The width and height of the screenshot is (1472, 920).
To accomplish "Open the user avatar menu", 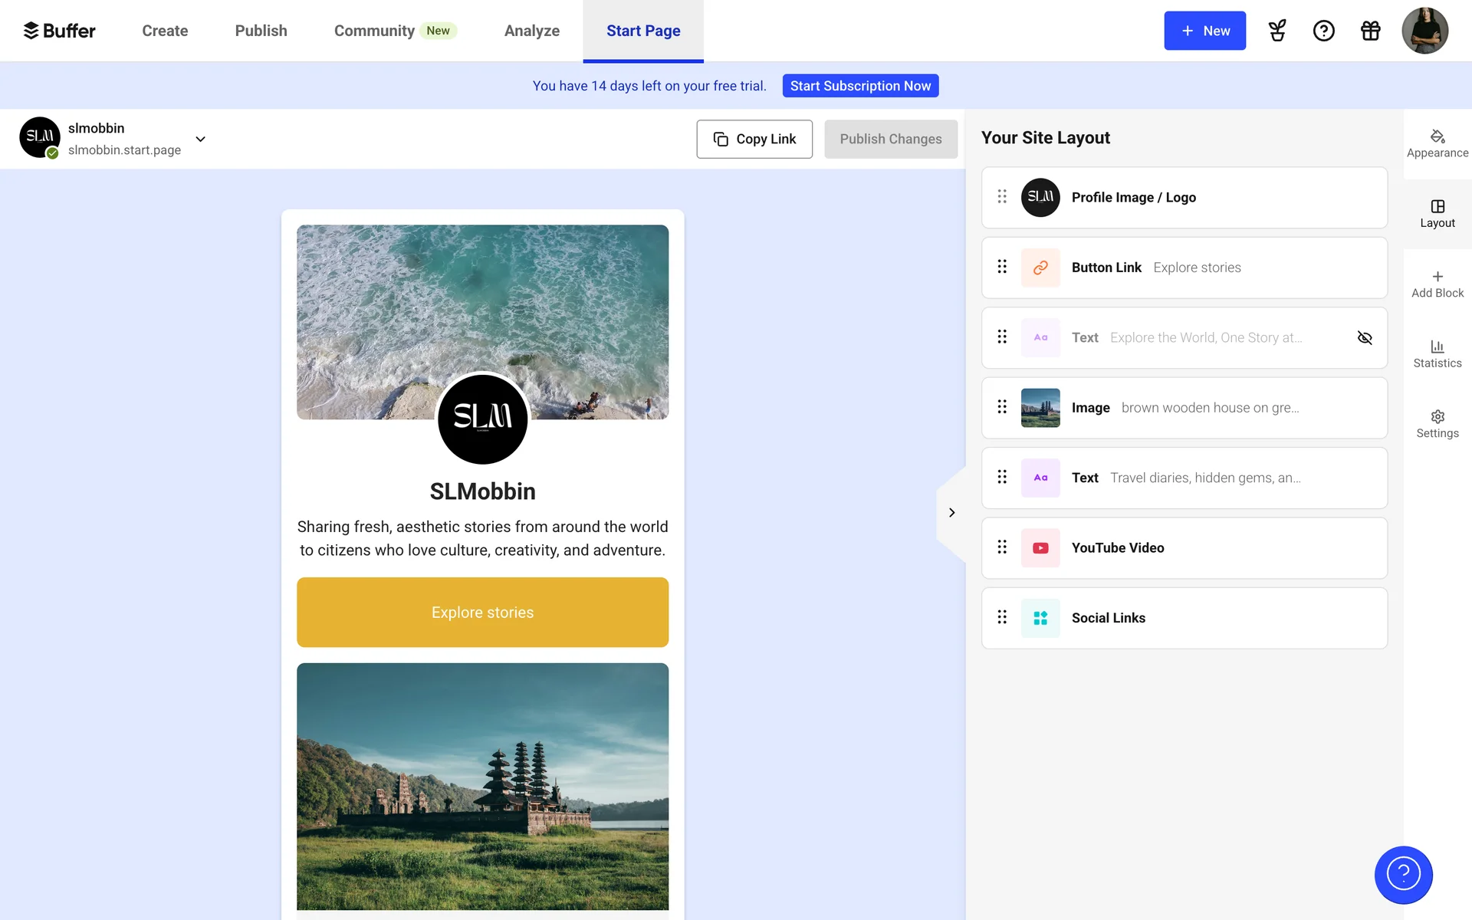I will click(1424, 31).
